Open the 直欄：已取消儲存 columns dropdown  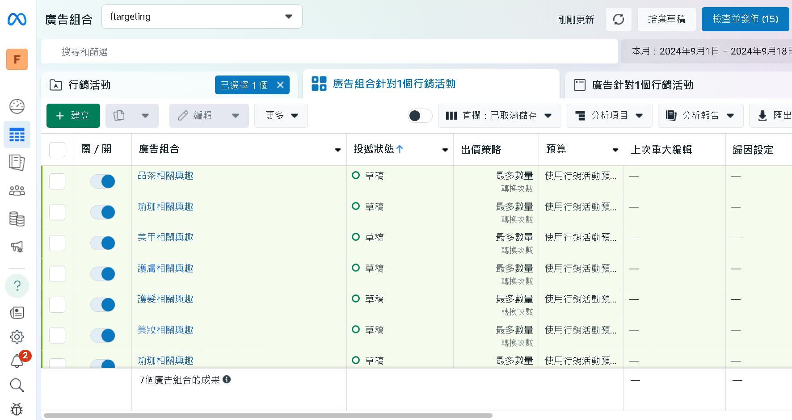pos(500,116)
